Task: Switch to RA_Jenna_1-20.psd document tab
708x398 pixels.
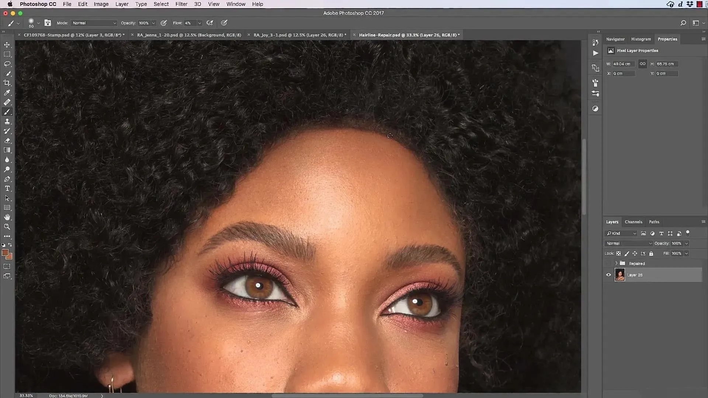Action: pyautogui.click(x=189, y=35)
